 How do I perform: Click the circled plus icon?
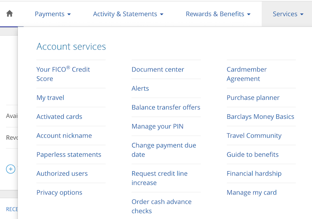point(10,169)
